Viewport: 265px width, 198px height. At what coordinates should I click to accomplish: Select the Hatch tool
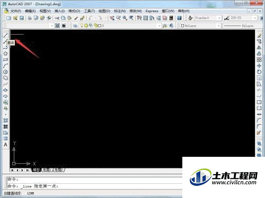coord(5,120)
